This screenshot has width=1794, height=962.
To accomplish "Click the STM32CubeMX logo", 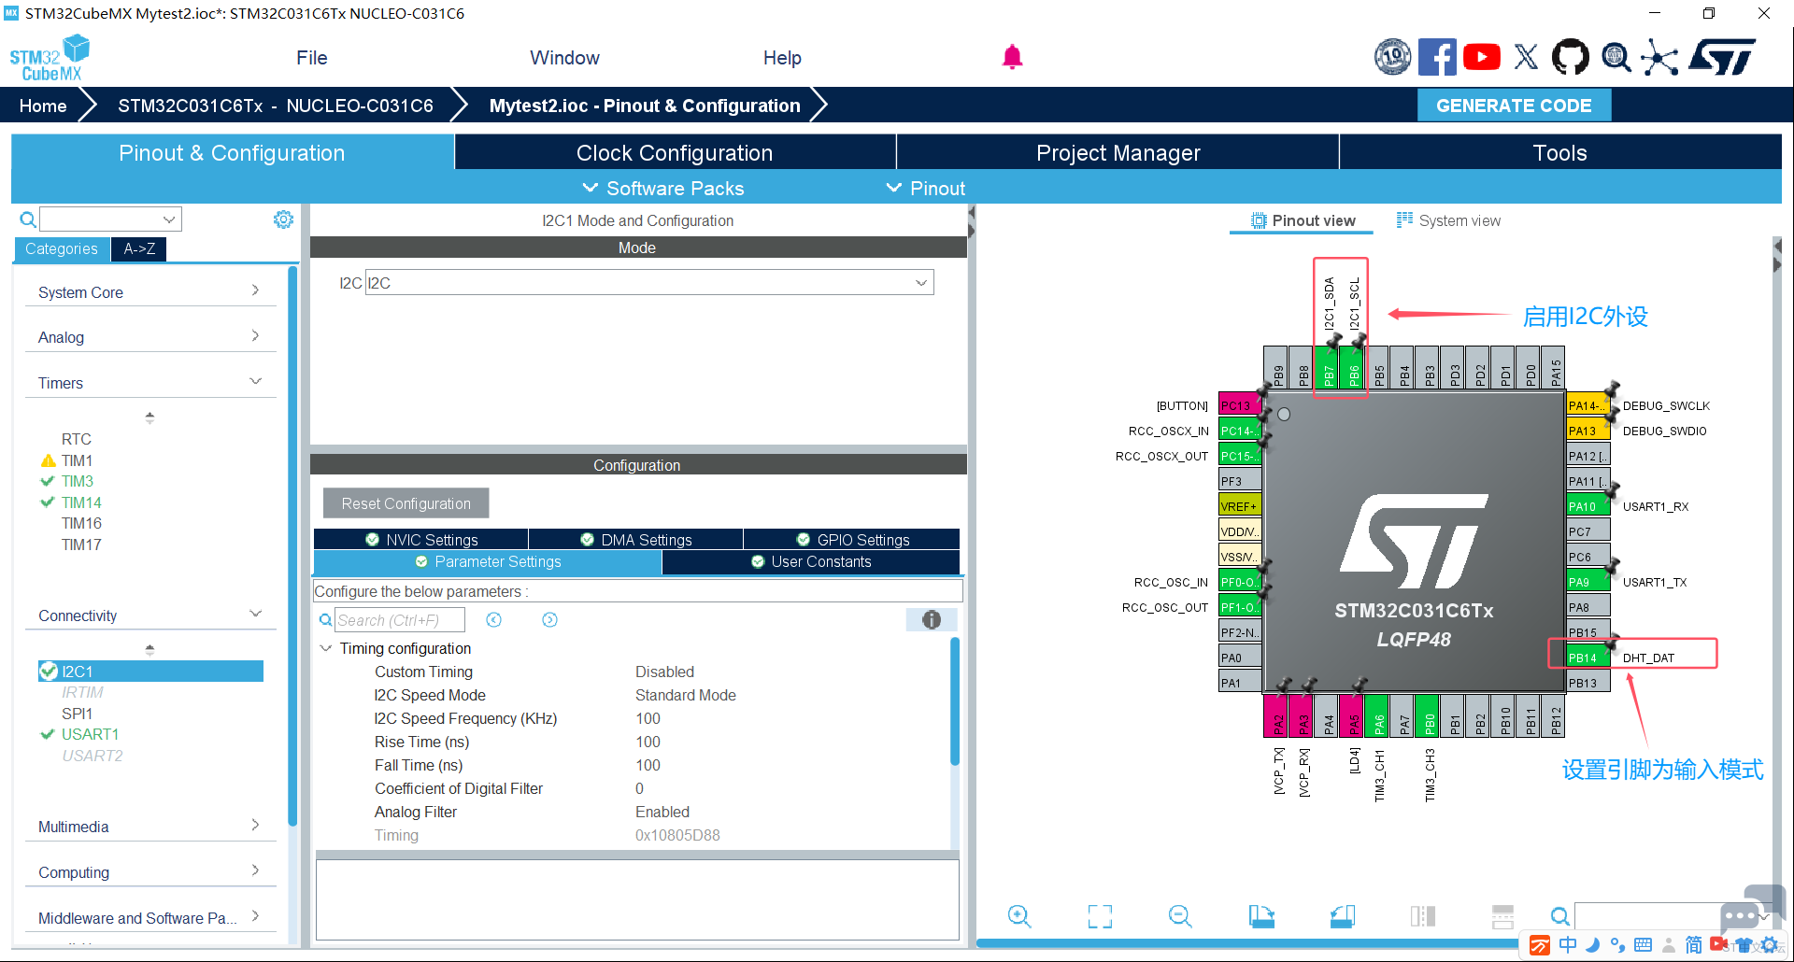I will [x=50, y=57].
